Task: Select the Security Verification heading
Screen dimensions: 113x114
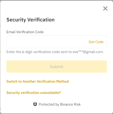Action: click(30, 20)
